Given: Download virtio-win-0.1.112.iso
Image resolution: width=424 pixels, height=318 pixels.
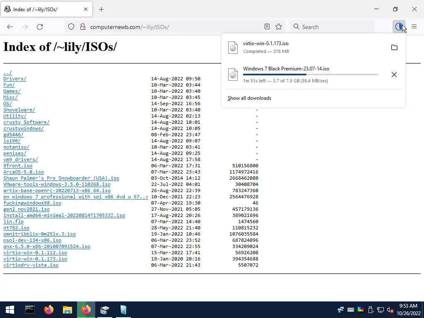Looking at the screenshot, I should click(x=35, y=253).
